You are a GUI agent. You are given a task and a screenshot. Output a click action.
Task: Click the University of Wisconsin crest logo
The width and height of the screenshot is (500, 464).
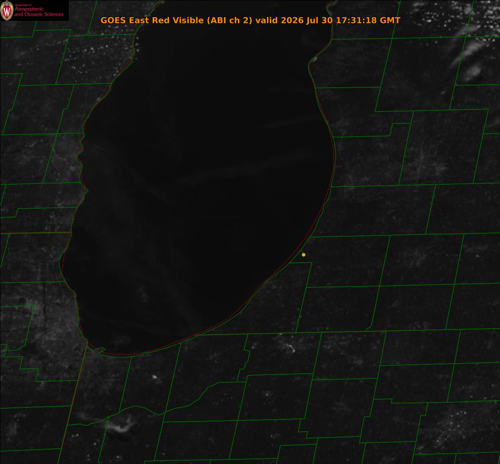tap(7, 11)
